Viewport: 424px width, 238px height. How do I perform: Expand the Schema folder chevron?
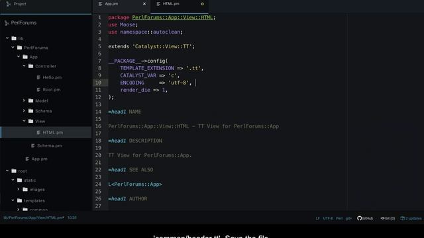click(24, 110)
